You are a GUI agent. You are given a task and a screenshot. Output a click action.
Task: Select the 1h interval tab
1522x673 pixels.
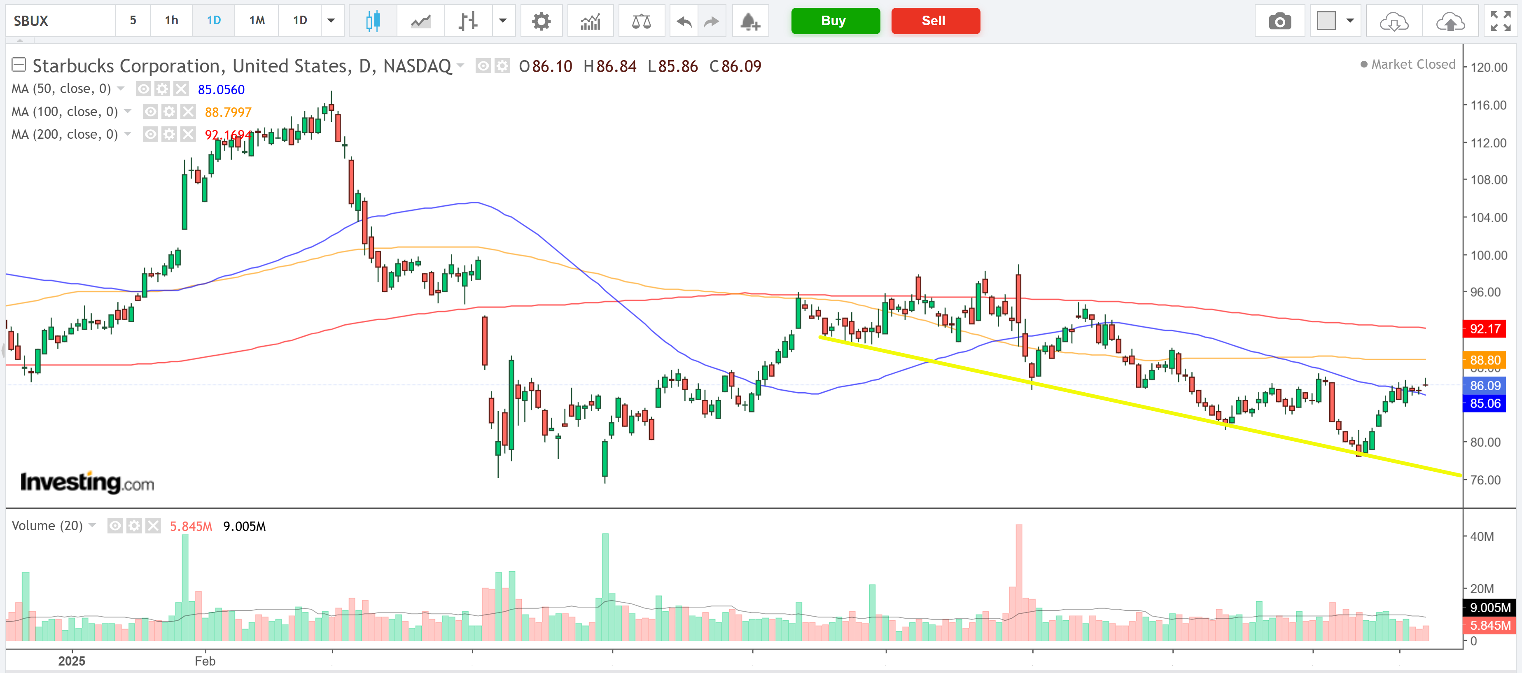[171, 21]
